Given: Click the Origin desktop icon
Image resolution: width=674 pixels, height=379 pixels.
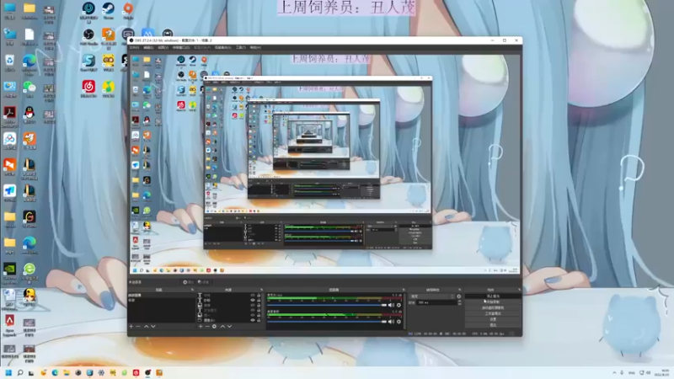Looking at the screenshot, I should tap(128, 10).
